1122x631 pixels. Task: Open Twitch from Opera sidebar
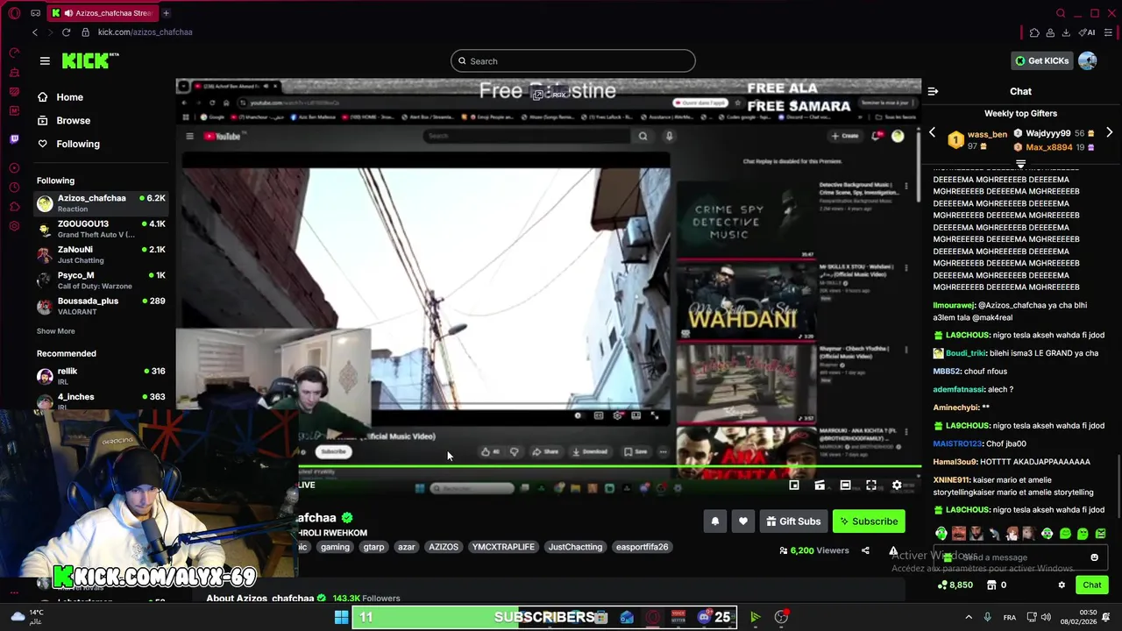pyautogui.click(x=14, y=138)
